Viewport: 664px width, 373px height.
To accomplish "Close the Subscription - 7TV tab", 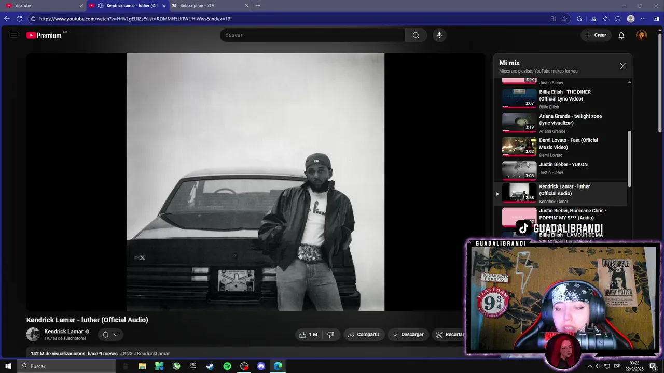I will pyautogui.click(x=246, y=6).
